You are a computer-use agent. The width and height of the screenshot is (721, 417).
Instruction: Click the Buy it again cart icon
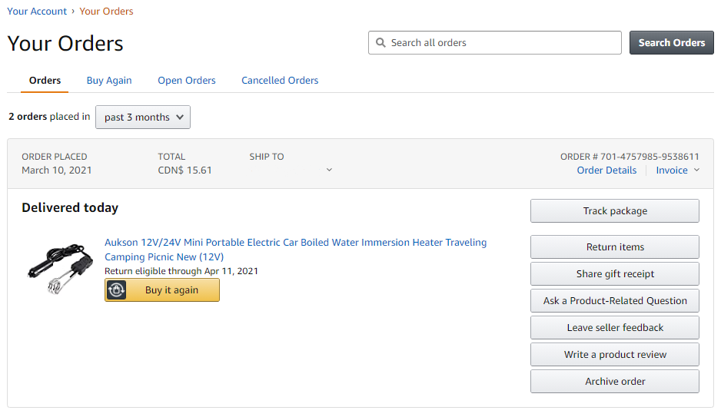point(116,290)
